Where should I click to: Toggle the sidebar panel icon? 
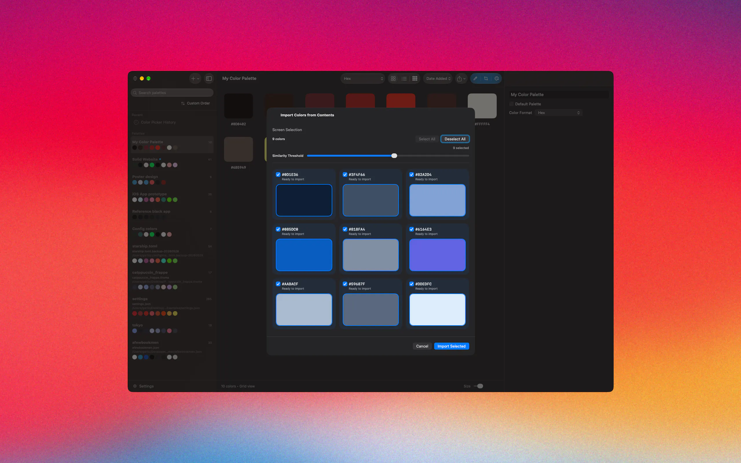click(x=209, y=79)
